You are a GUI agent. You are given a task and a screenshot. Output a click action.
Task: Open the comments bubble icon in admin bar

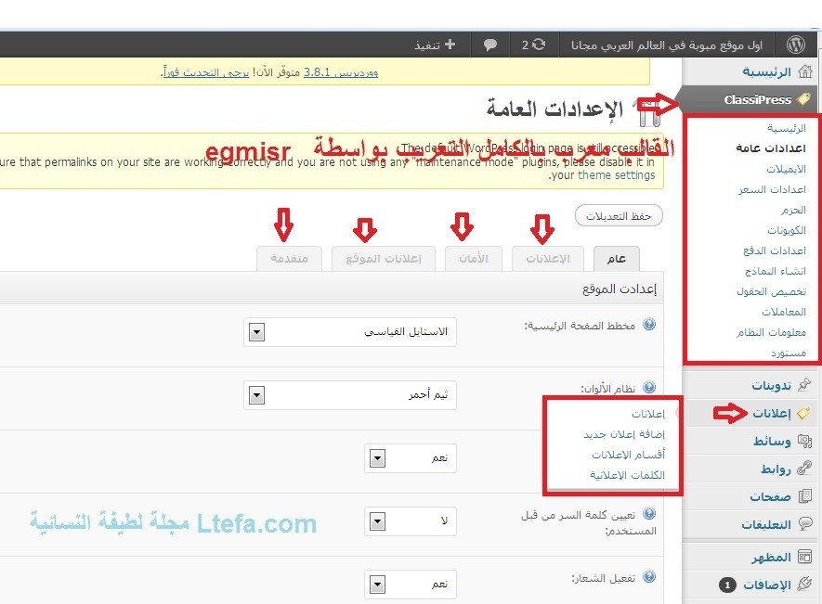pyautogui.click(x=489, y=45)
